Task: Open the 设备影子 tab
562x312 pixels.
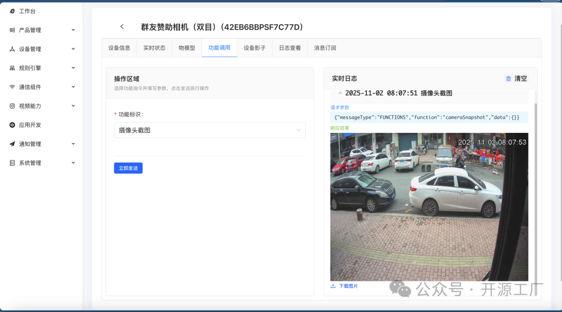Action: coord(254,47)
